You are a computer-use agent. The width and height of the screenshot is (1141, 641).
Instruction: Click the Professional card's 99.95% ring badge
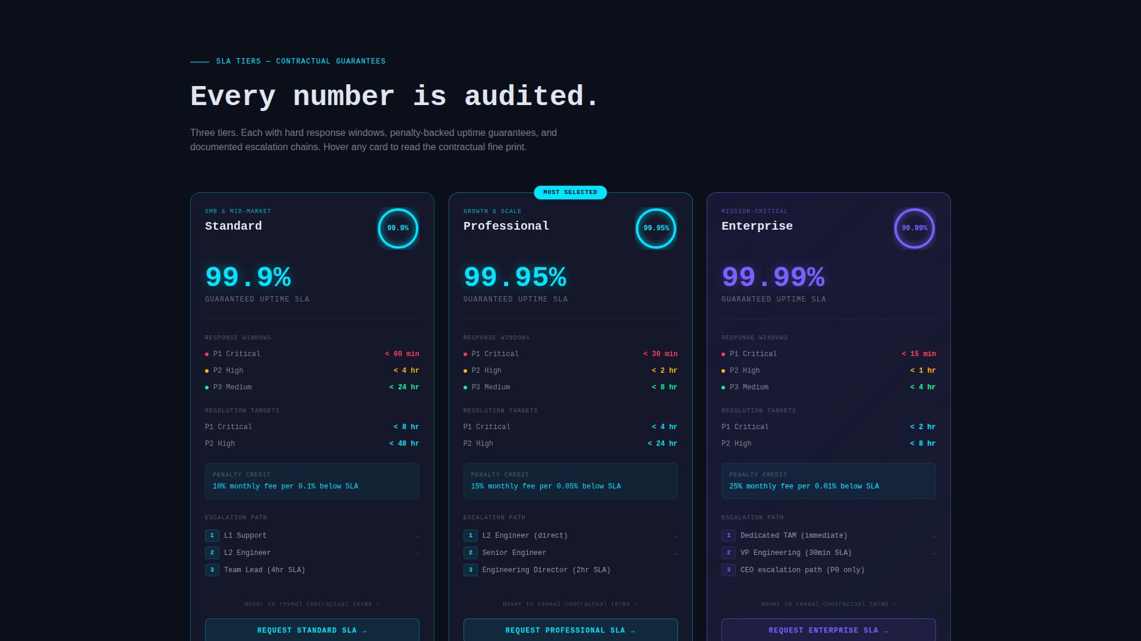[x=656, y=229]
